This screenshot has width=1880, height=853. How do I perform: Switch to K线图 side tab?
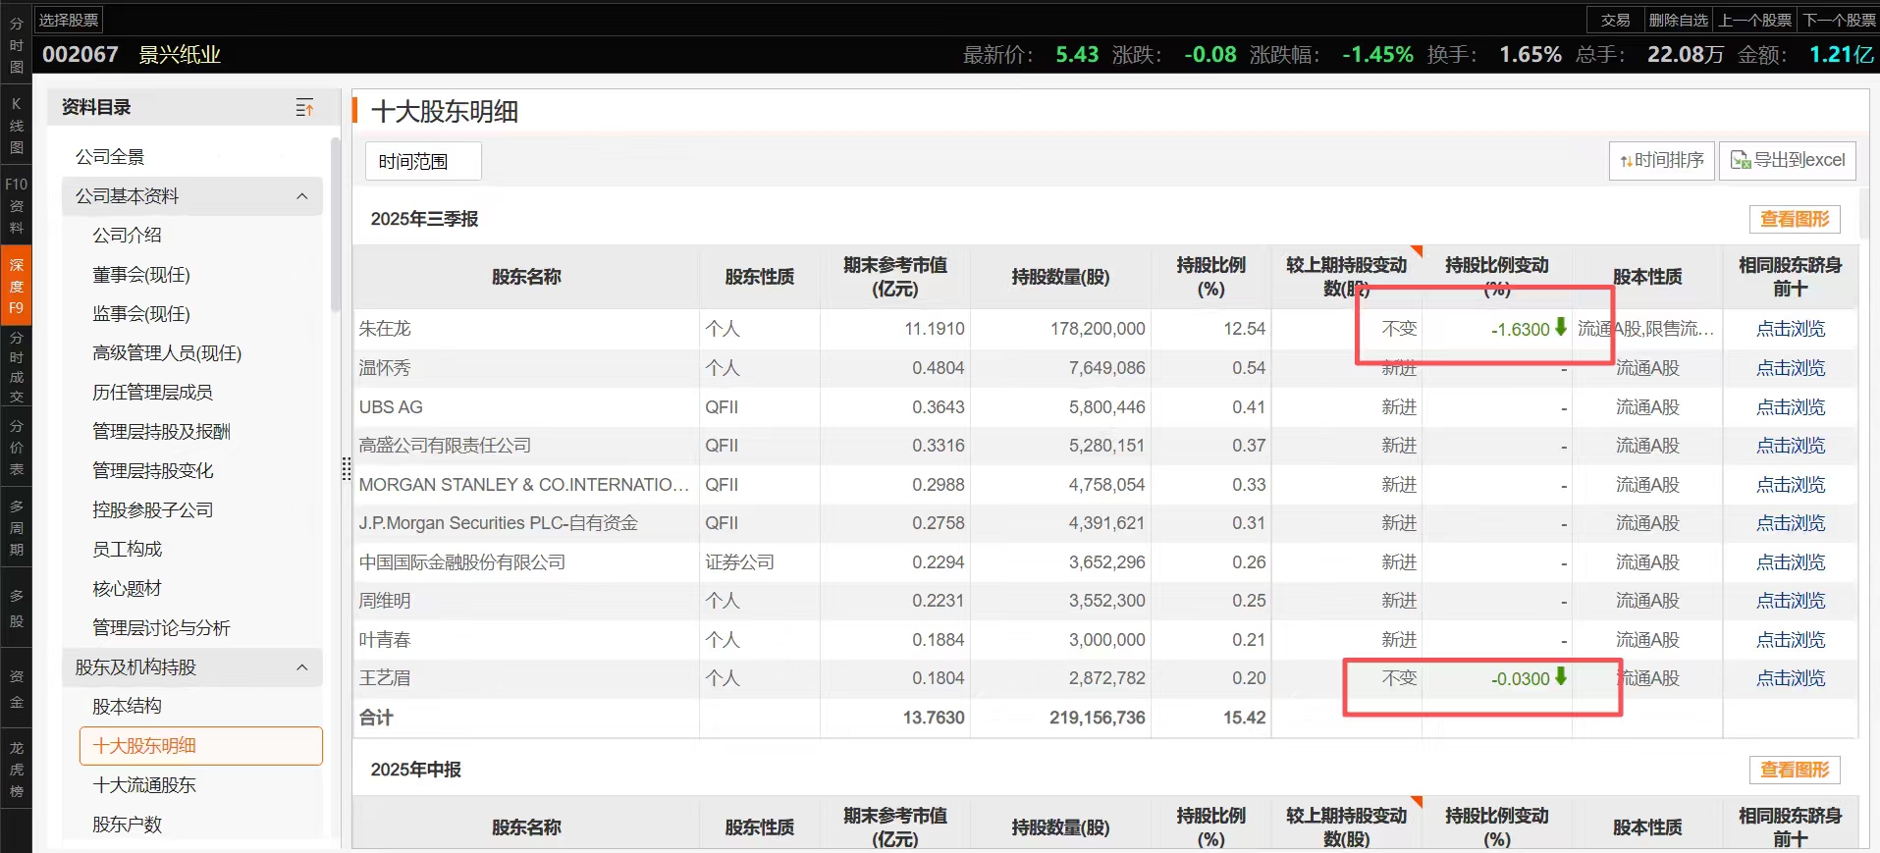click(x=16, y=126)
